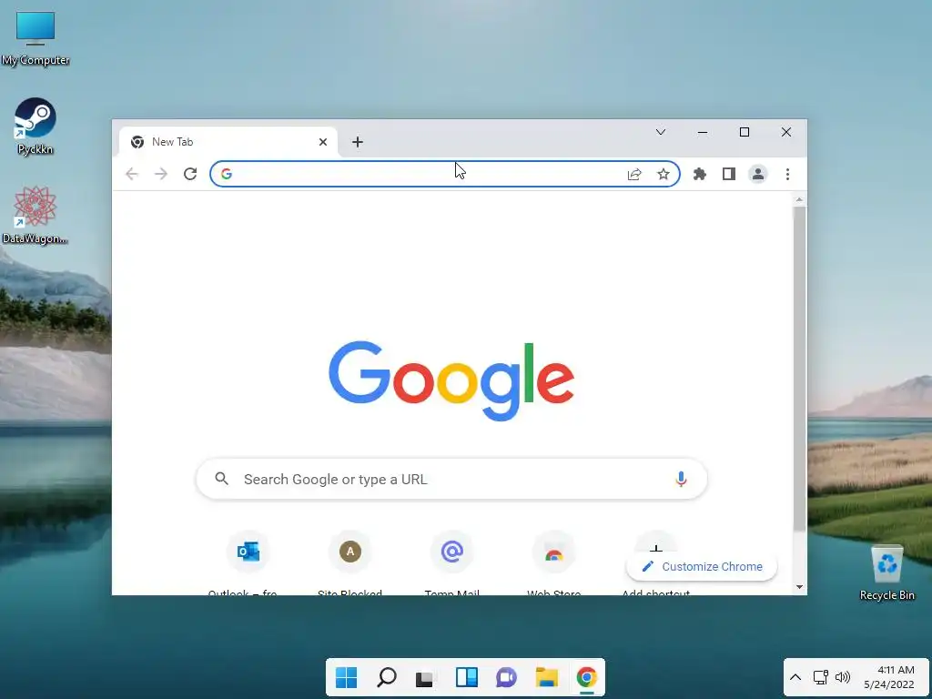Click the Search Google or type a URL box
Screen dimensions: 932x699
(451, 479)
